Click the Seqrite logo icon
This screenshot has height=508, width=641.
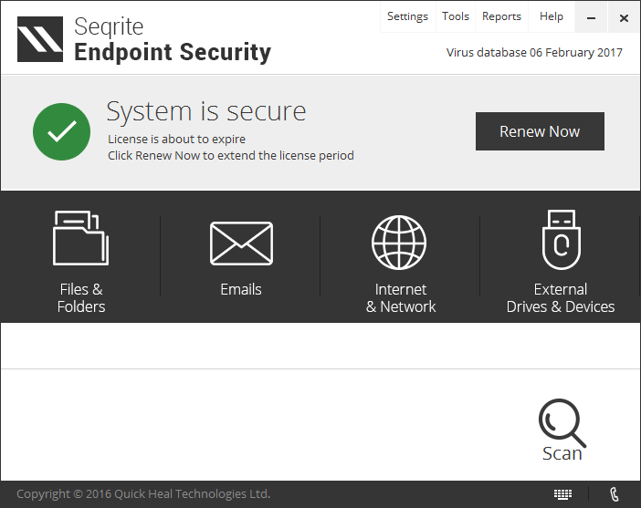tap(40, 39)
